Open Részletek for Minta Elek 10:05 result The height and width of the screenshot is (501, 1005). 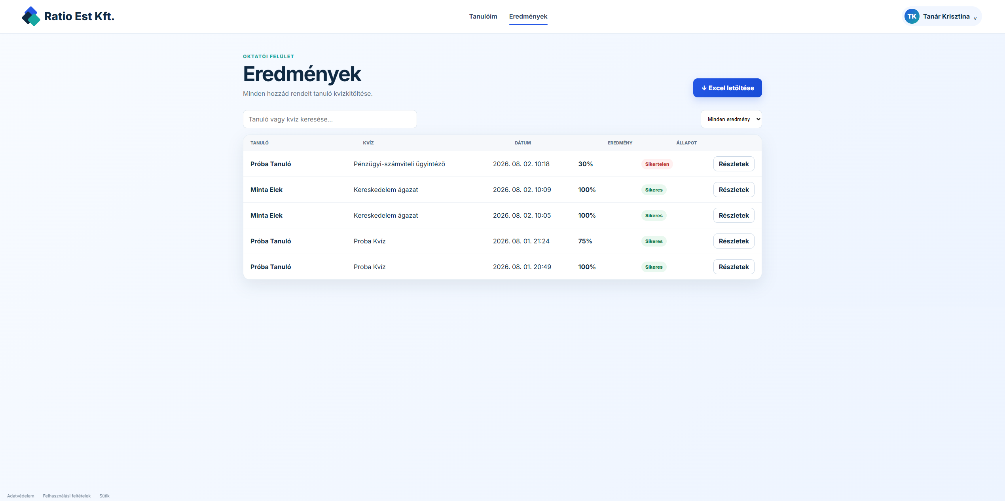pos(734,215)
